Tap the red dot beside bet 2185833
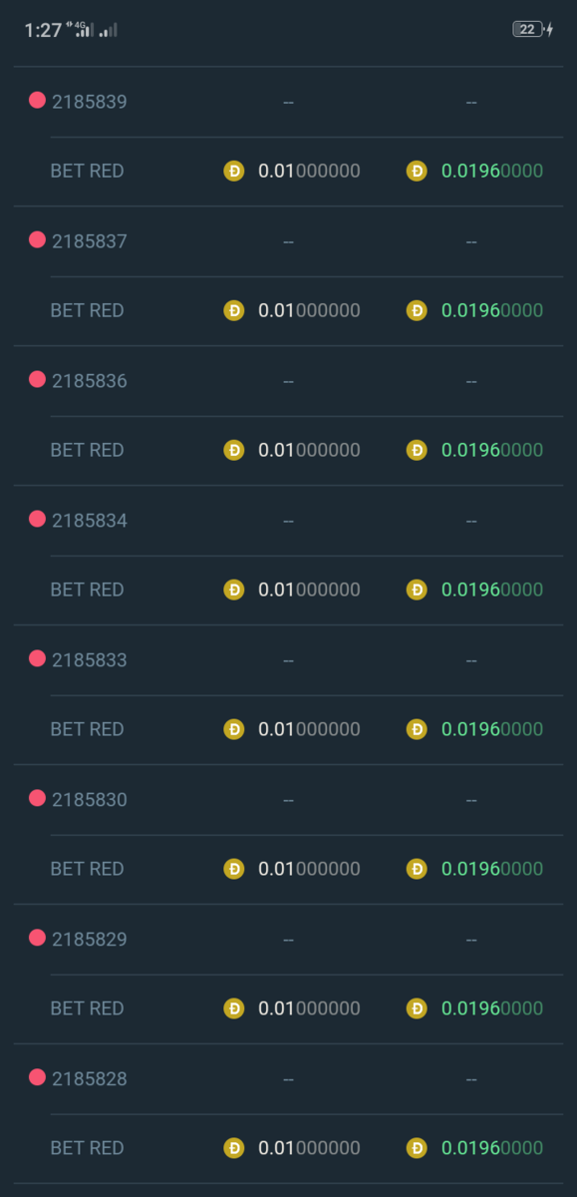Screen dimensions: 577x1197 tap(37, 658)
